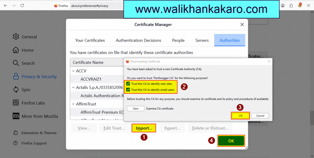Collapse the AffirmTrust certificate group

[73, 104]
